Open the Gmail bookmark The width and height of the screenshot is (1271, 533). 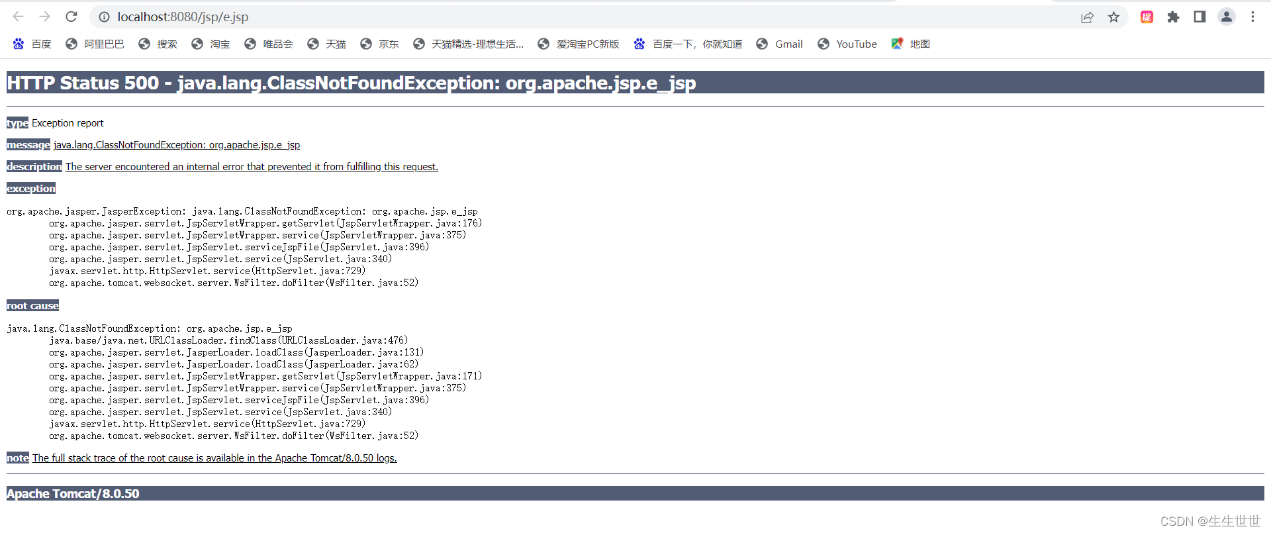780,44
